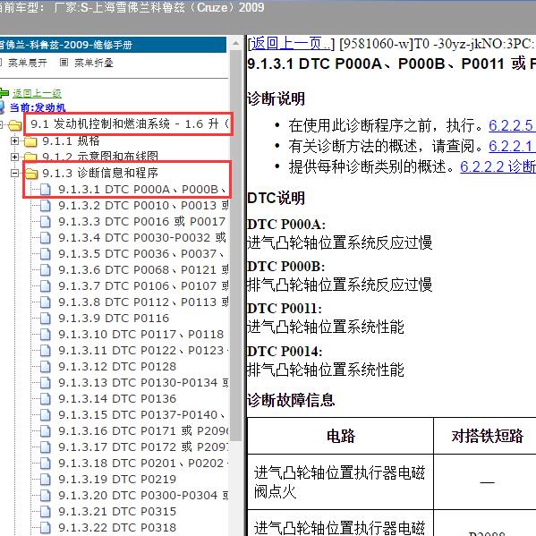Click the document icon for 9.1.3.7 DTC P0106
The image size is (536, 536).
(x=45, y=286)
